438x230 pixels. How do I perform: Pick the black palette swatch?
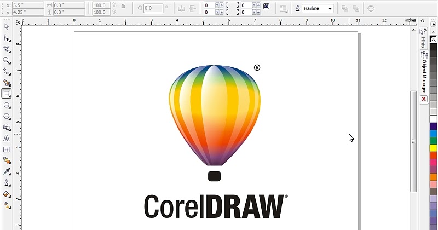tap(433, 47)
